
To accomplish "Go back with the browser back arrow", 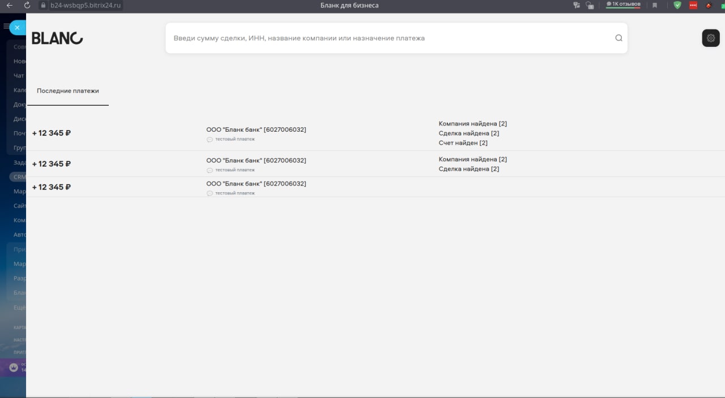I will click(x=9, y=5).
